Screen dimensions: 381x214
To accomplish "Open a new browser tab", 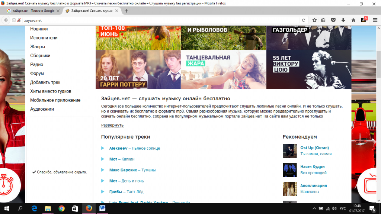I will [126, 11].
